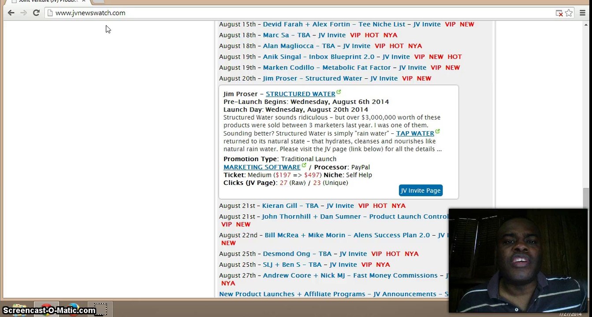The height and width of the screenshot is (317, 592).
Task: Close the Joint Venture browser tab
Action: point(84,1)
